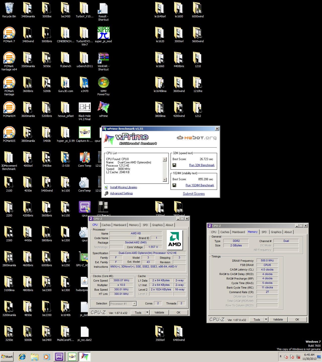
Task: Open the CoreTemp settings file icon
Action: [x=85, y=184]
